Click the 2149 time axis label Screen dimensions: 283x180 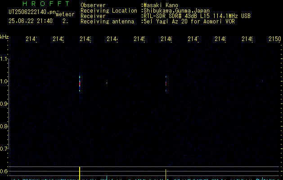247,39
